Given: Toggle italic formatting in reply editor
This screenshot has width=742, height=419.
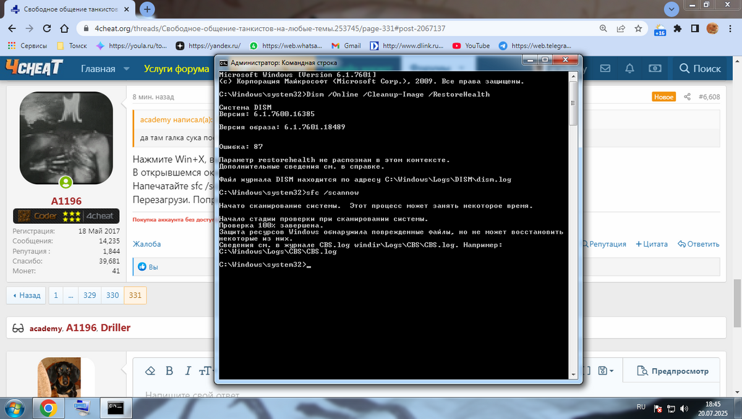Looking at the screenshot, I should [x=188, y=371].
